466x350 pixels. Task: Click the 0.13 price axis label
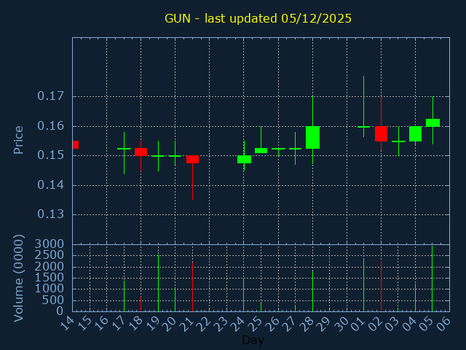tap(52, 214)
